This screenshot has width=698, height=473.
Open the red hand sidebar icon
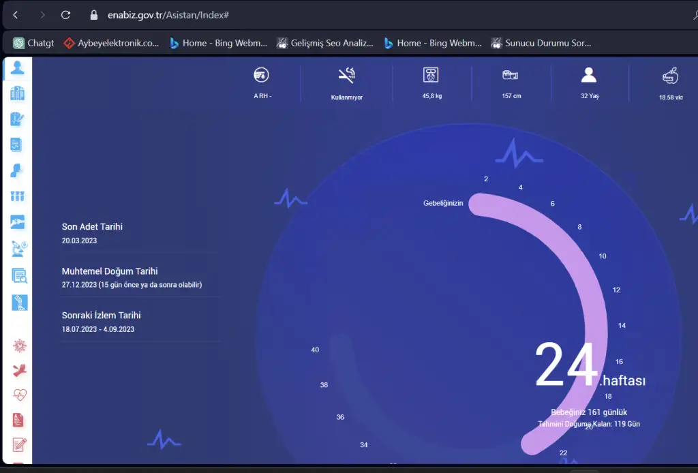point(19,370)
